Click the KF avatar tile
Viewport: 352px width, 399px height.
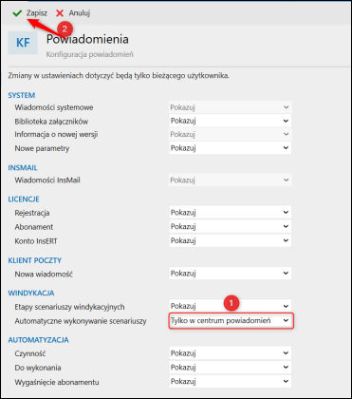tap(23, 43)
